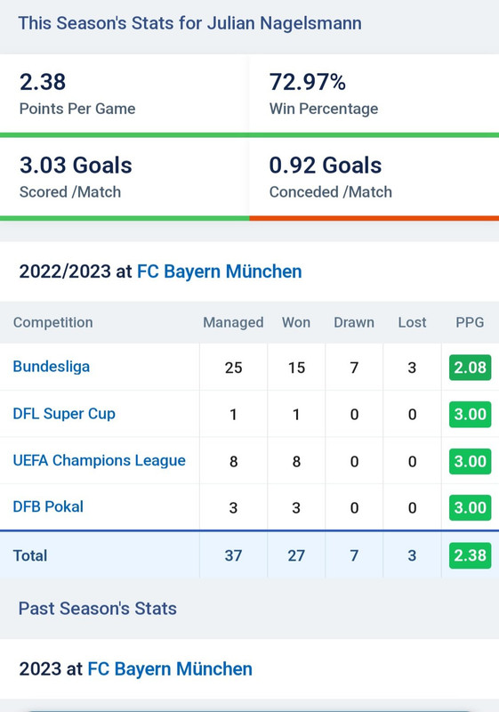Click the Won column header

click(x=296, y=322)
